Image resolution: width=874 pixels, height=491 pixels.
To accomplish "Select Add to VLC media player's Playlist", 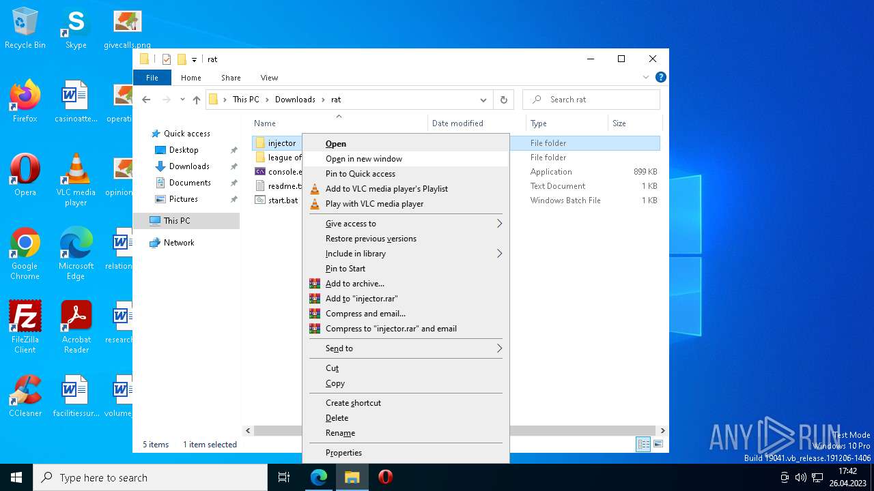I will tap(406, 189).
